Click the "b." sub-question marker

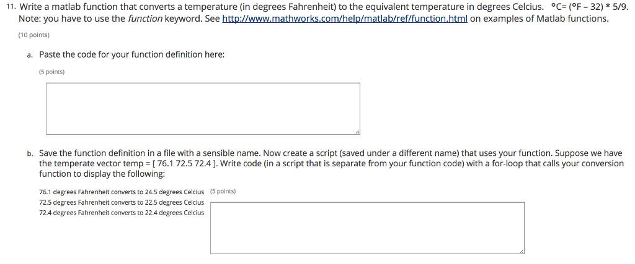point(30,154)
